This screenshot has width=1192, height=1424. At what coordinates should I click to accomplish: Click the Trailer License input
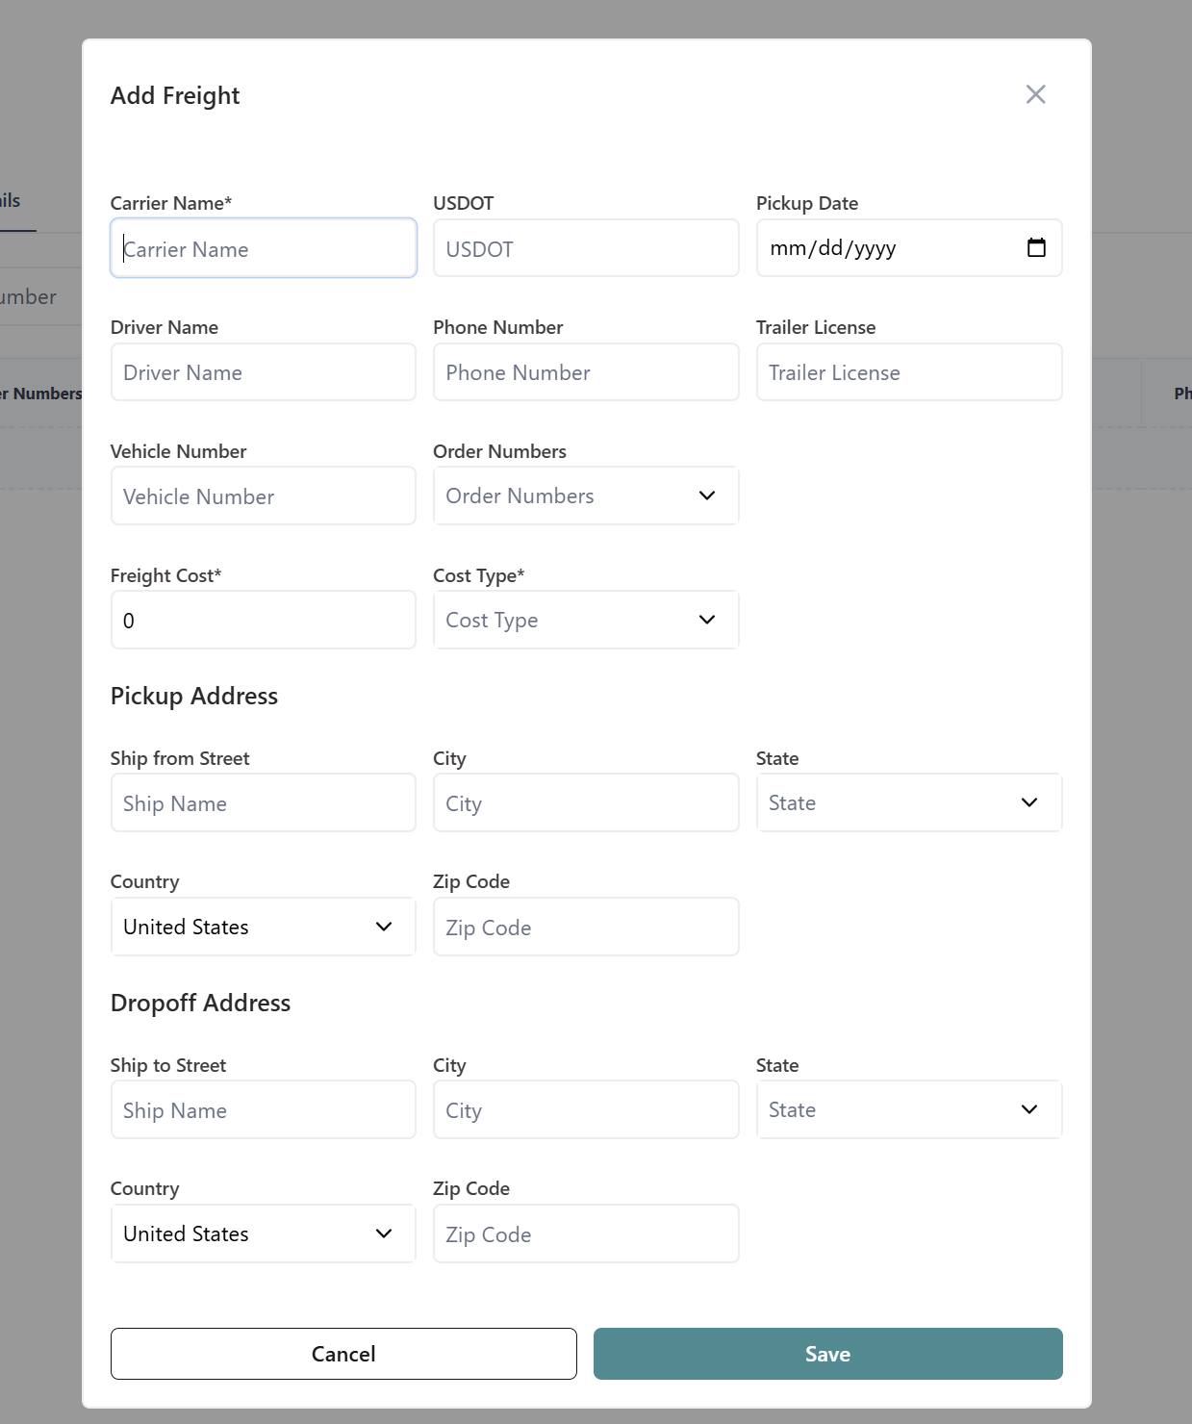click(908, 371)
